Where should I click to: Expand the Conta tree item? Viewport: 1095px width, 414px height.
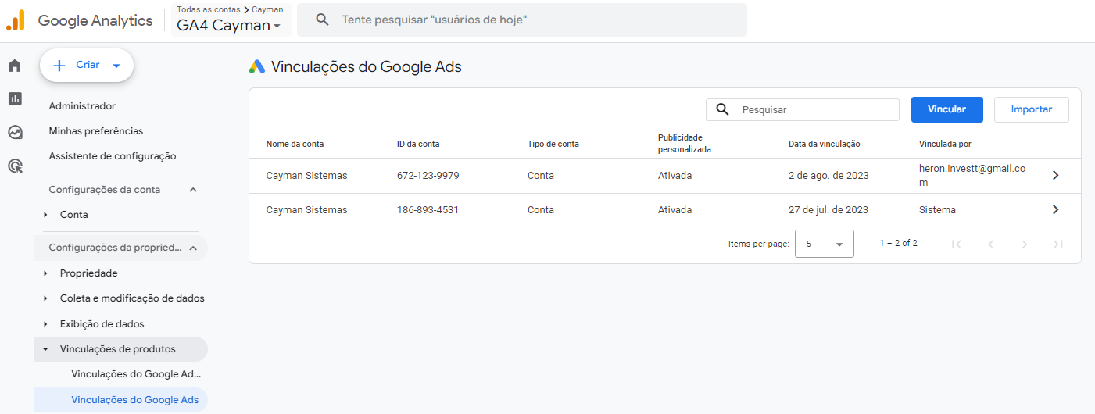click(45, 215)
